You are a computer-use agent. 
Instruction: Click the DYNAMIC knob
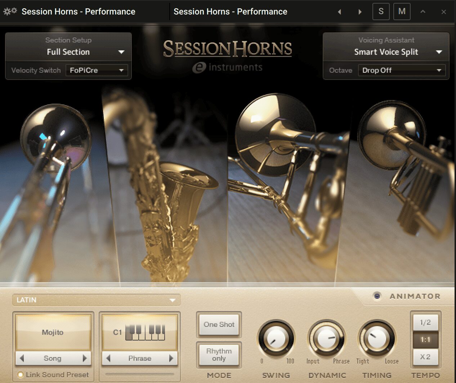click(326, 338)
